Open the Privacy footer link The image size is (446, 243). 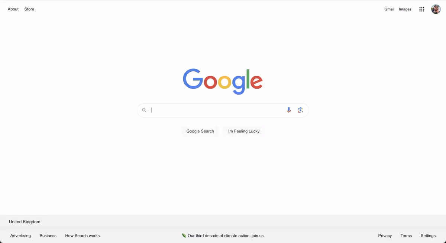click(x=385, y=236)
